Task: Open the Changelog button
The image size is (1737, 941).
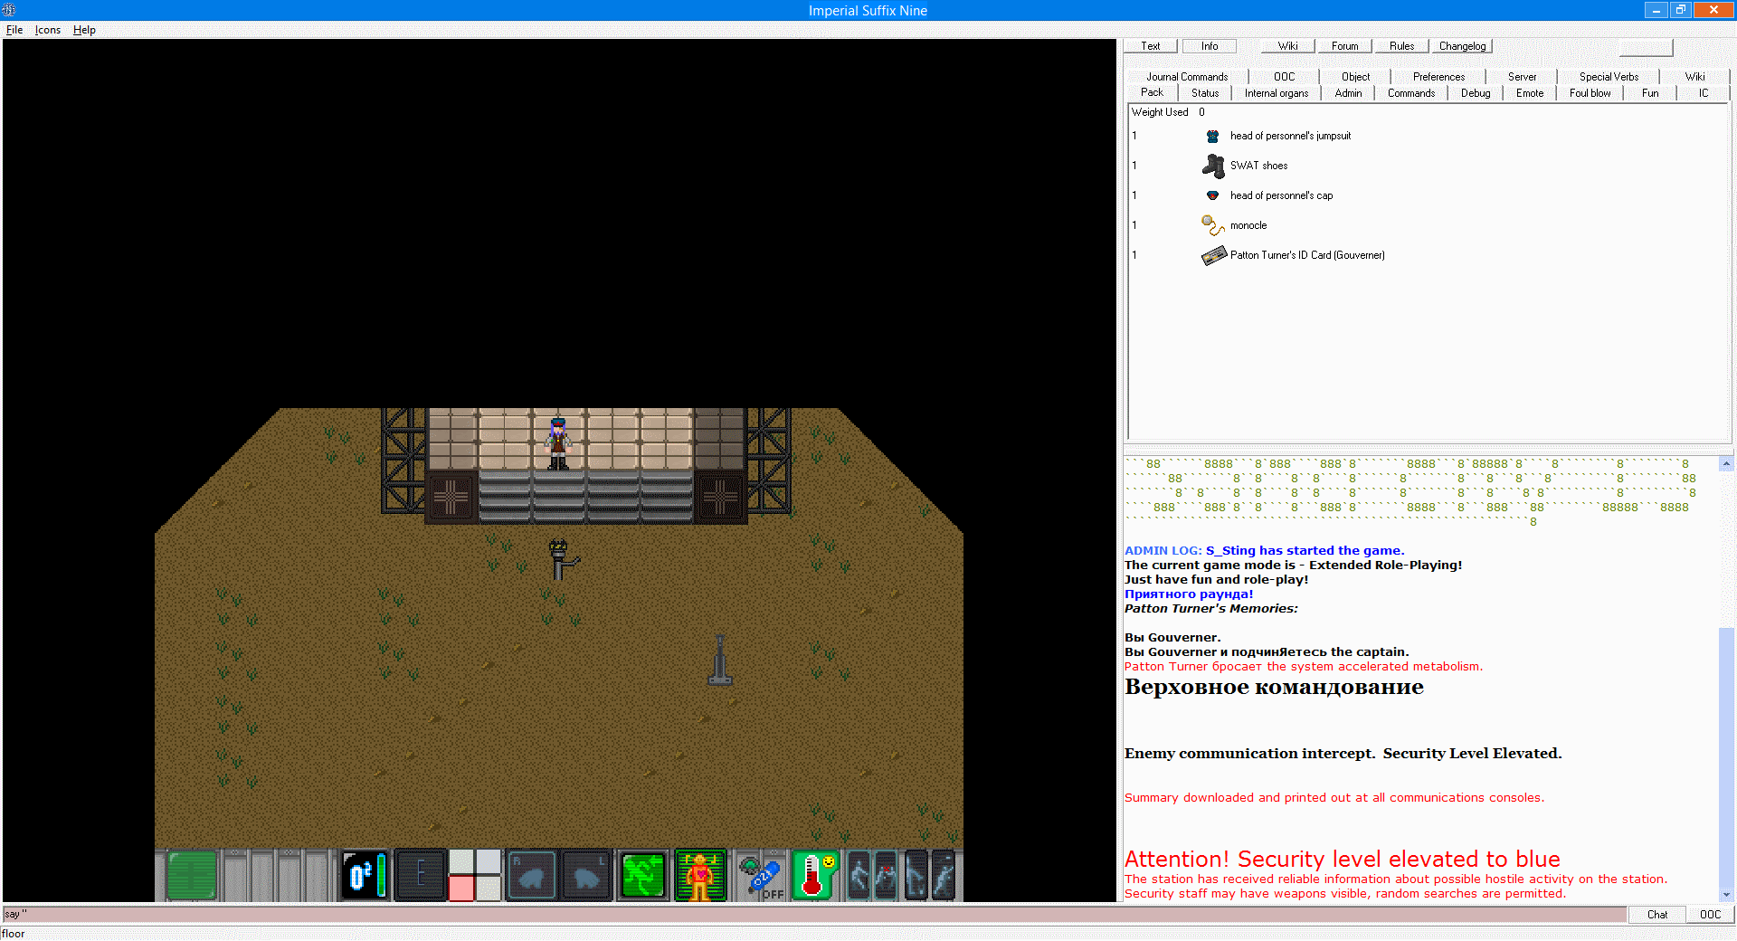Action: click(1462, 46)
